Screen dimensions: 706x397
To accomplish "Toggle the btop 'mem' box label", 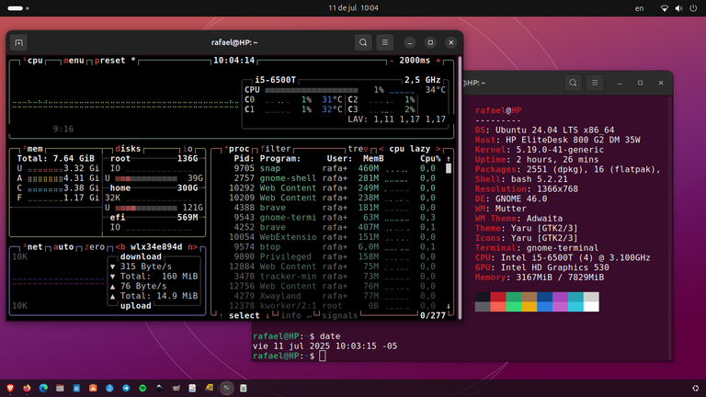I will click(x=33, y=149).
